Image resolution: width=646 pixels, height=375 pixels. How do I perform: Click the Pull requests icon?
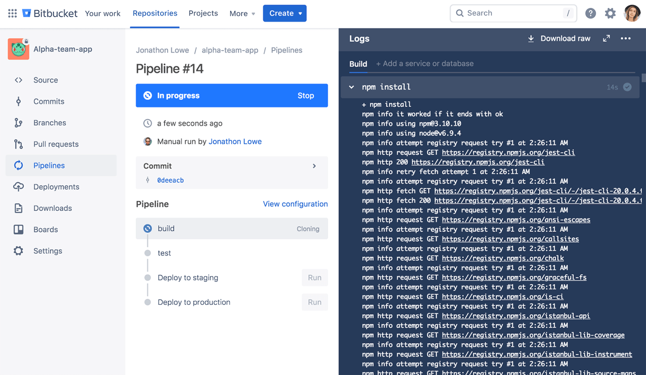[x=18, y=144]
